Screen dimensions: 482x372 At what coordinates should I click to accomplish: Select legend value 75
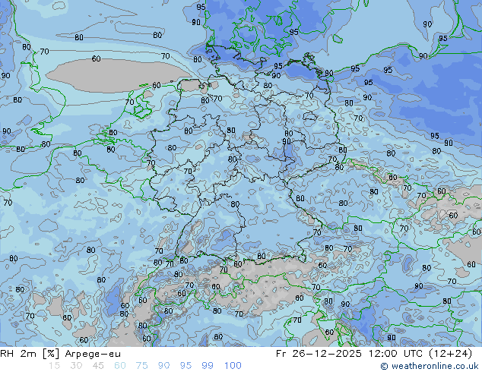pyautogui.click(x=142, y=366)
